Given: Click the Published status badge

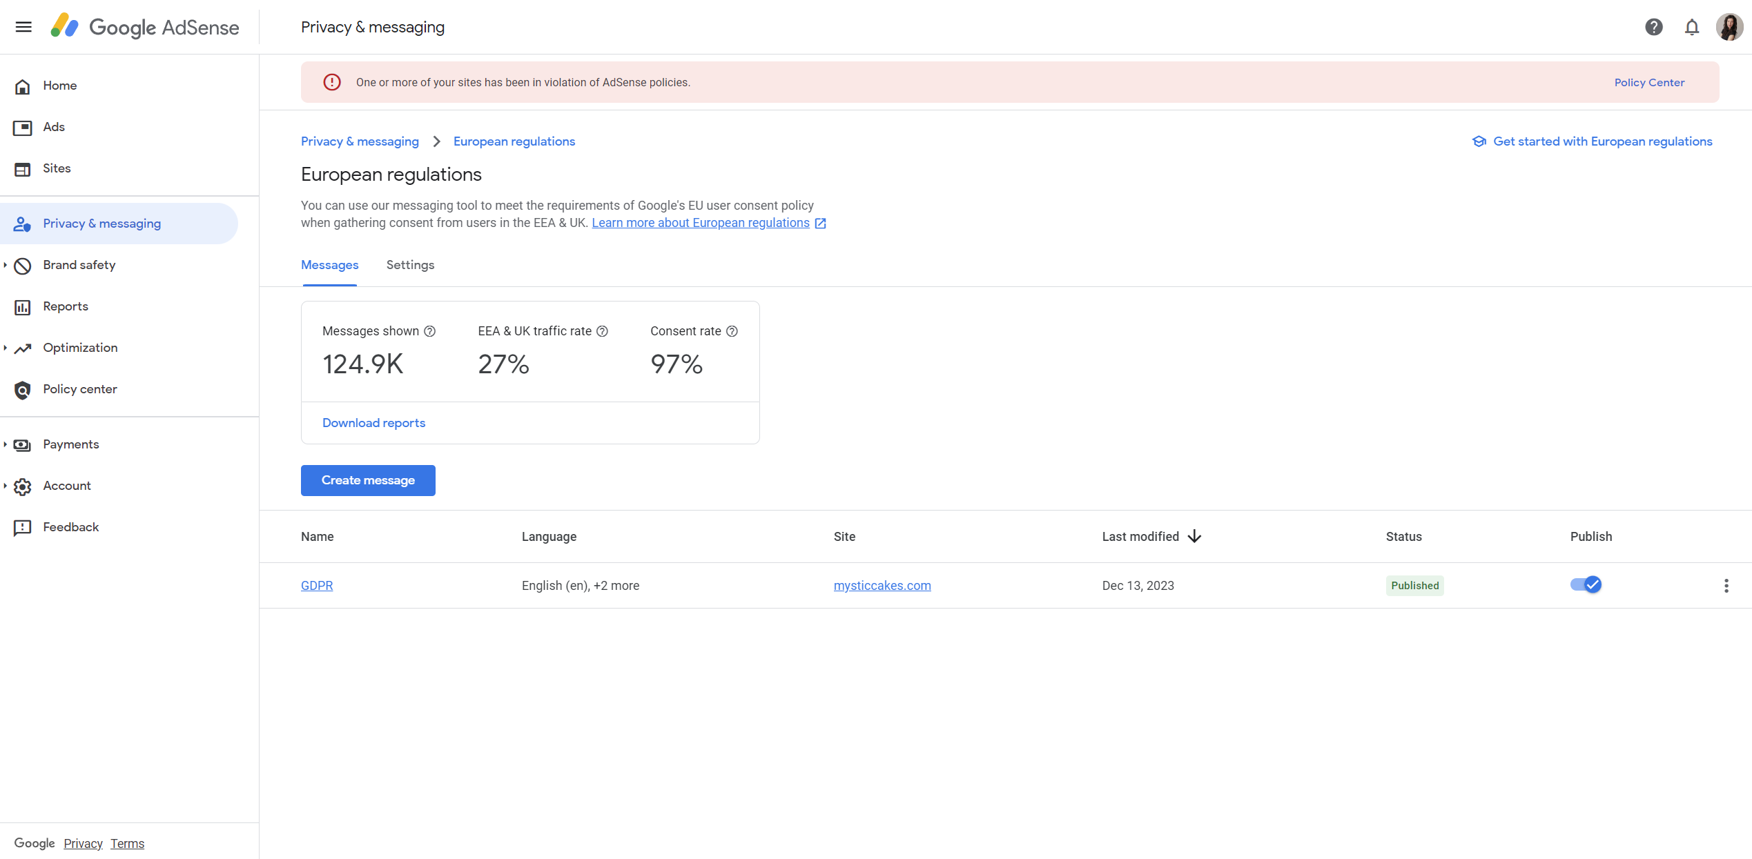Looking at the screenshot, I should tap(1414, 586).
